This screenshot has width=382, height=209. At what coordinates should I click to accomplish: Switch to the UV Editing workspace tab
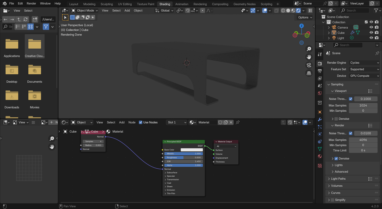(x=125, y=4)
